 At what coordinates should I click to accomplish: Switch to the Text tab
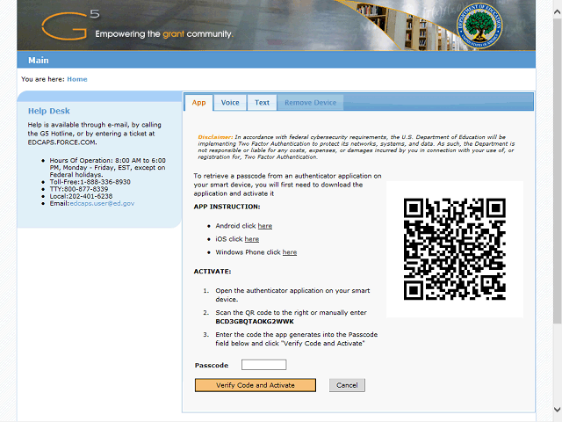[262, 103]
